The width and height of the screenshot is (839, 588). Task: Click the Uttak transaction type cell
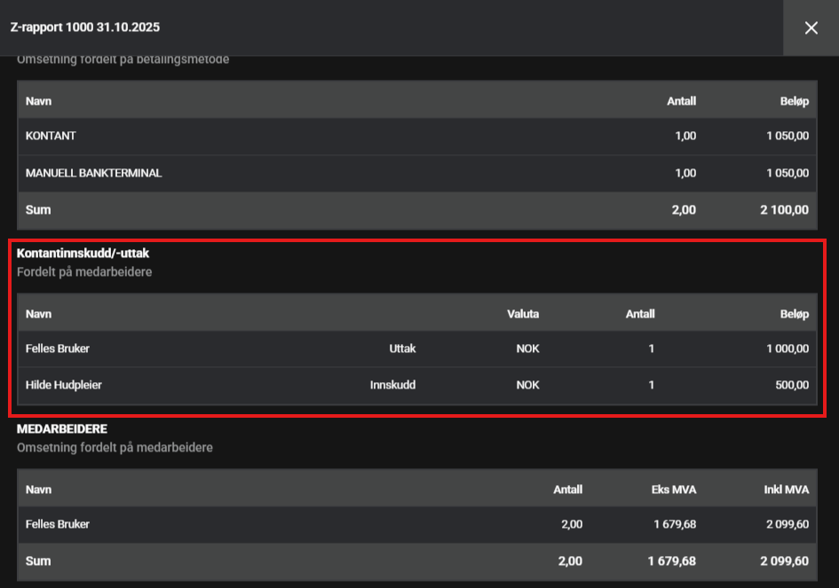tap(402, 349)
